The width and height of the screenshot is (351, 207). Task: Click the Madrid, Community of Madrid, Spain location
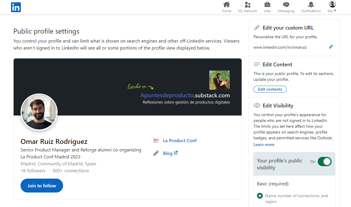pos(58,164)
